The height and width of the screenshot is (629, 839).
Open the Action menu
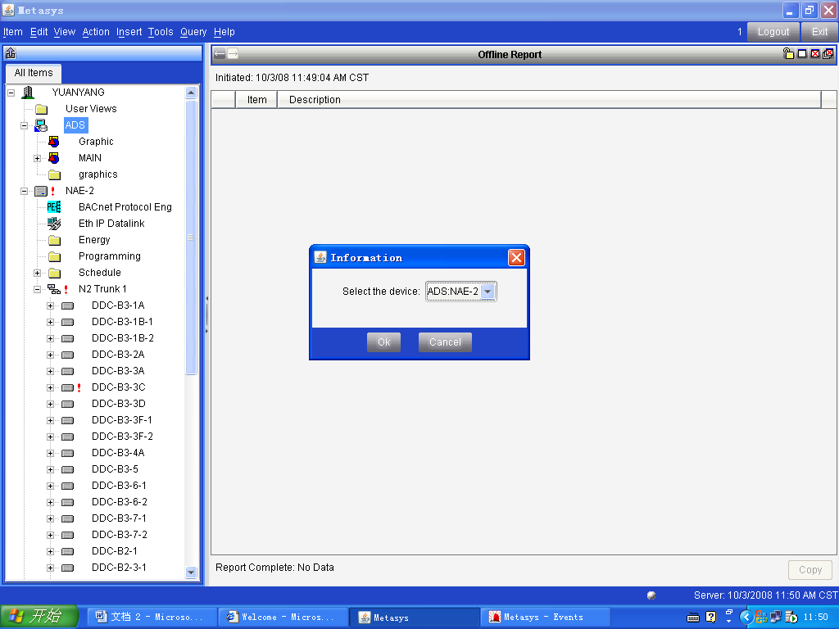point(96,32)
